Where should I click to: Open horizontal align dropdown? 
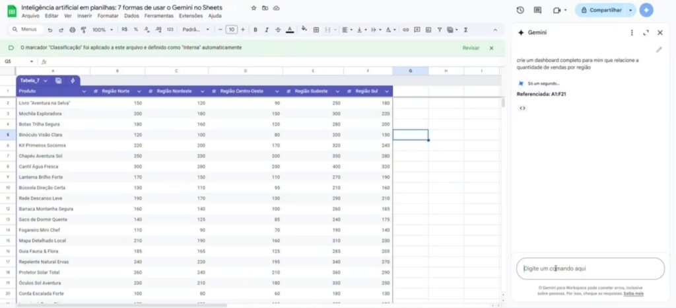347,30
